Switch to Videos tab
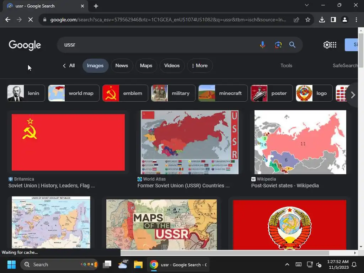 (x=172, y=66)
